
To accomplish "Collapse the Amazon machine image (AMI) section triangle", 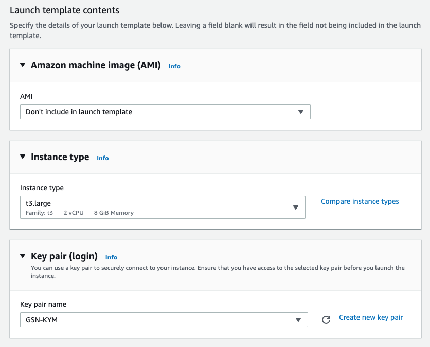I will pyautogui.click(x=23, y=65).
